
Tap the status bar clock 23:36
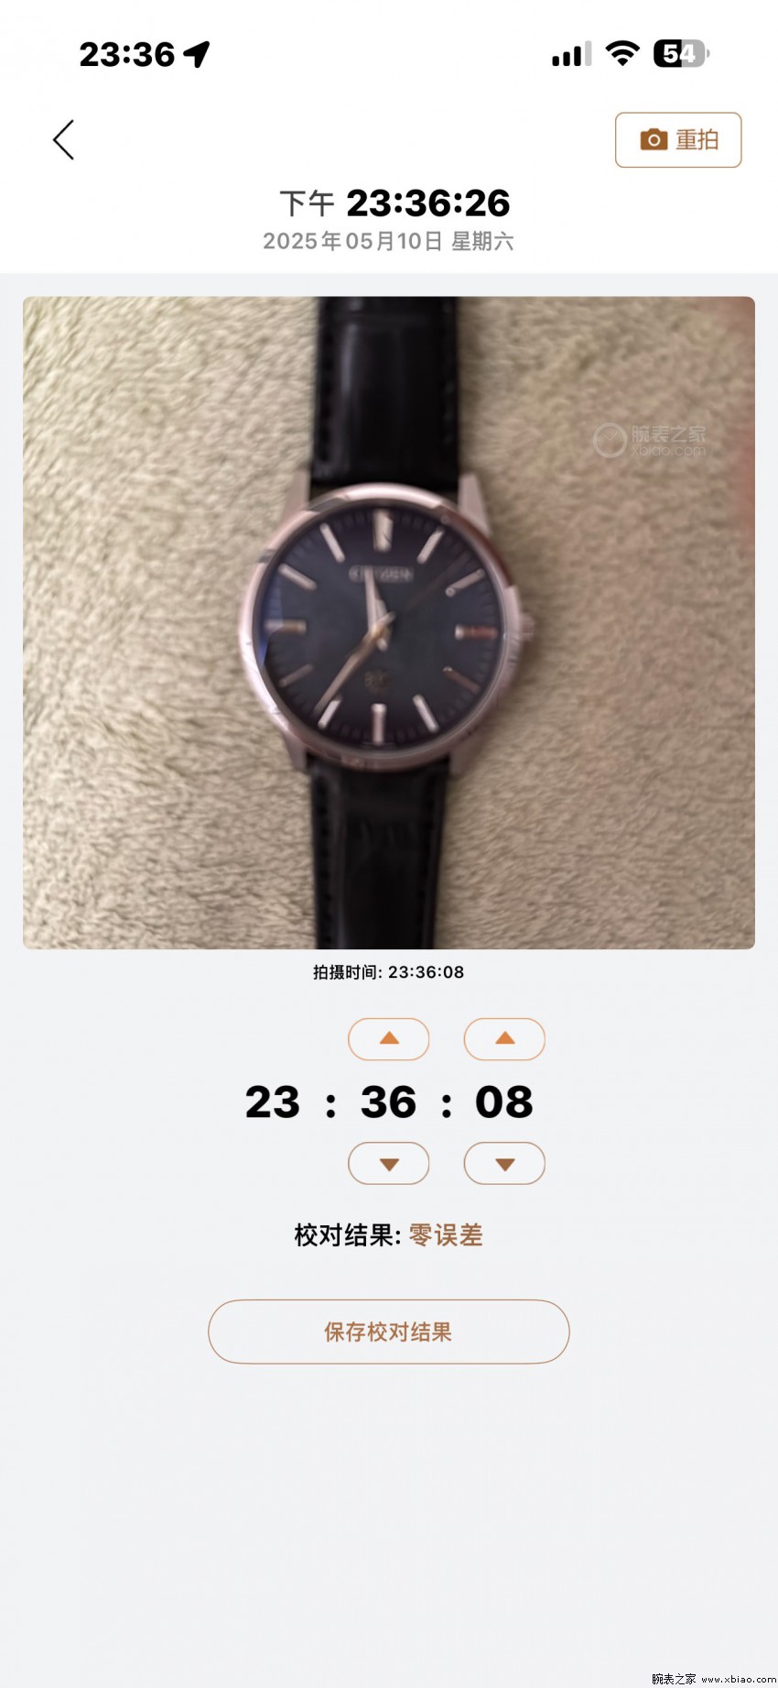126,55
